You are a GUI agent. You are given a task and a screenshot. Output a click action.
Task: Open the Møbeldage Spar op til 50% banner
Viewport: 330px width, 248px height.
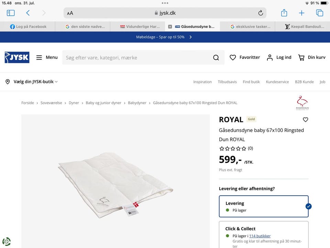164,37
